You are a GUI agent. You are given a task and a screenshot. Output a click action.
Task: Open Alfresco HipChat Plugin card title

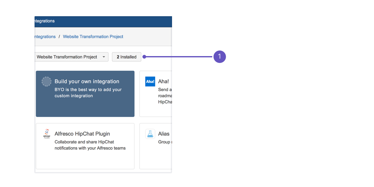click(x=82, y=134)
